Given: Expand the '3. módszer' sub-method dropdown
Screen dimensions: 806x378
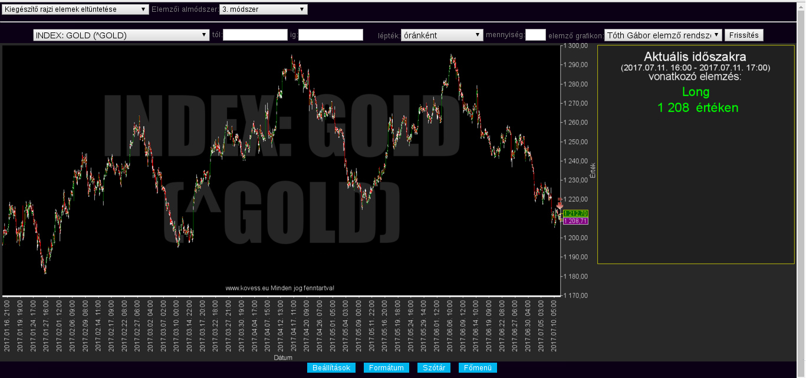Looking at the screenshot, I should tap(263, 9).
